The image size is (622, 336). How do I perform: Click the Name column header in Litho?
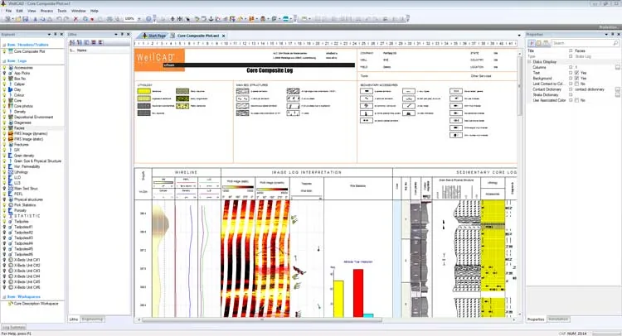[82, 50]
